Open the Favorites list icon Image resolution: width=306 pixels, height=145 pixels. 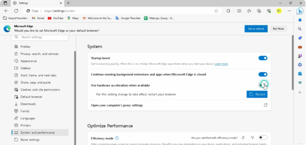tap(249, 11)
